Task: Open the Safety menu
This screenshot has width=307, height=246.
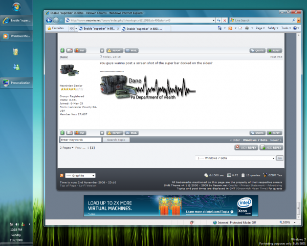Action: point(273,28)
